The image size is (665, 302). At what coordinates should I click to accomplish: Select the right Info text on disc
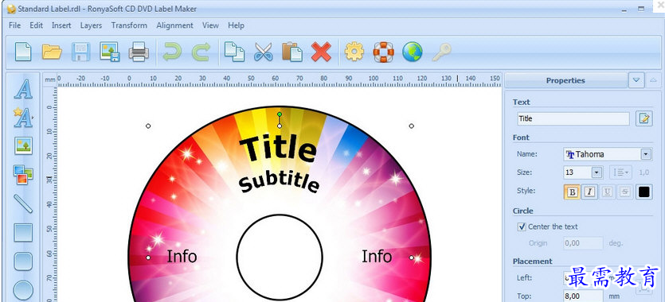[377, 257]
